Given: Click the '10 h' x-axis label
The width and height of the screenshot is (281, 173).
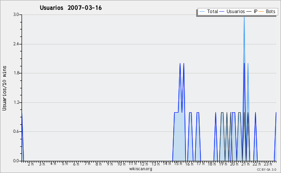Looking at the screenshot, I should 121,164.
